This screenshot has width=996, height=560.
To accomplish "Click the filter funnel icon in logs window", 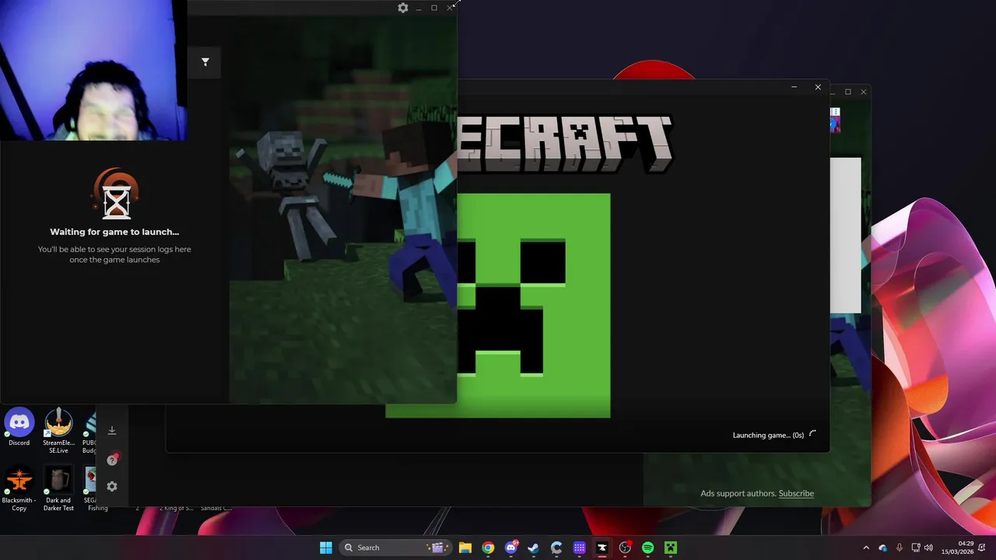I will pos(205,62).
